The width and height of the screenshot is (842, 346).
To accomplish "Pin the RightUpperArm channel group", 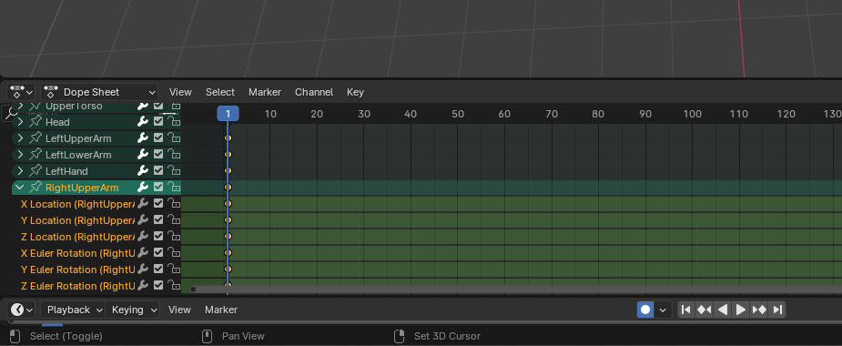I will point(36,188).
